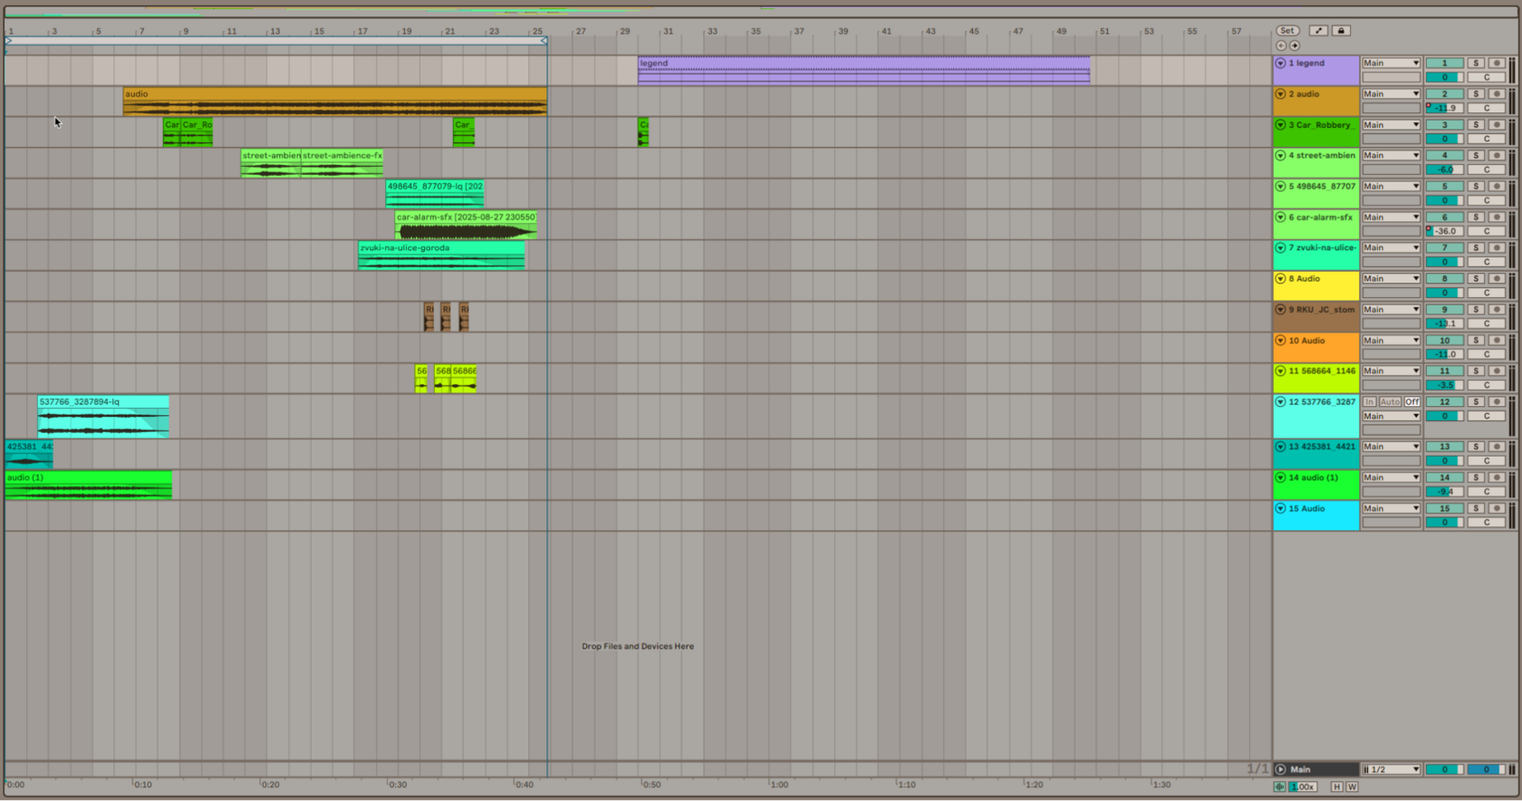Toggle track activator 1 for legend

pos(1444,63)
